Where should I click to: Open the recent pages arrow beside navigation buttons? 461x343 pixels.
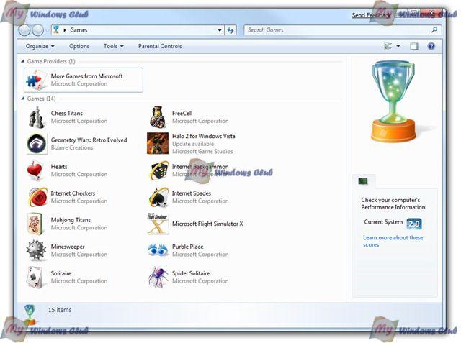click(48, 30)
